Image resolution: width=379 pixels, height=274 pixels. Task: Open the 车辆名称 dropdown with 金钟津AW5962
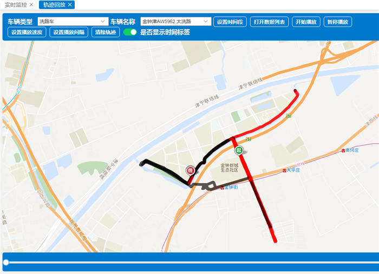click(176, 22)
